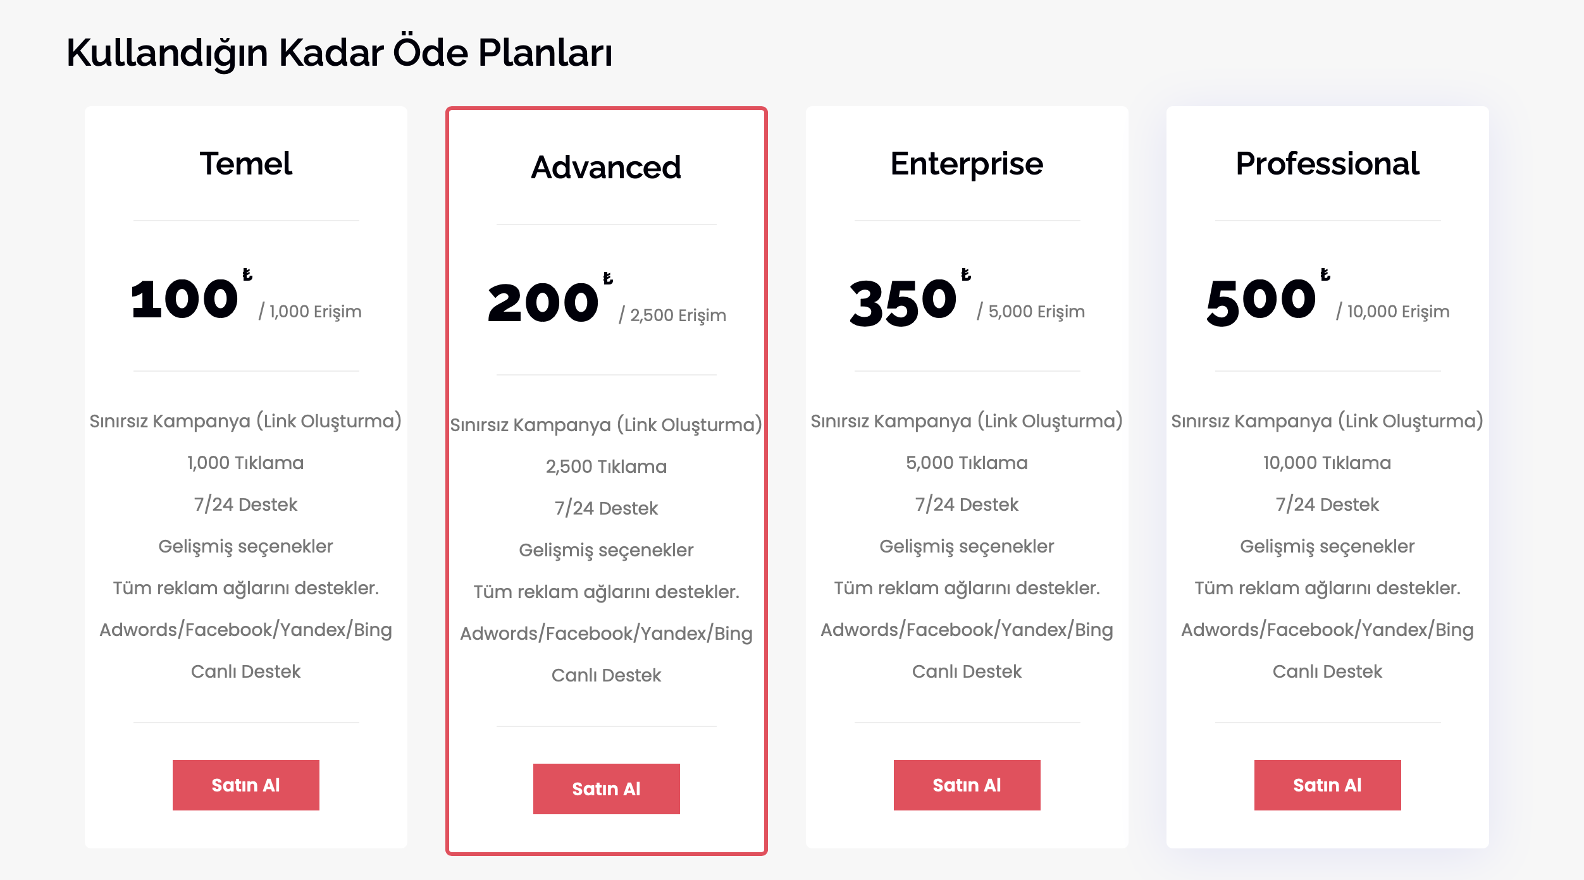Screen dimensions: 1584x880
Task: Click '1,000 Tıklama' feature in Temel card
Action: tap(245, 463)
